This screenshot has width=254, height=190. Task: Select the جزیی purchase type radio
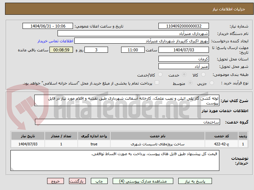click(x=212, y=83)
